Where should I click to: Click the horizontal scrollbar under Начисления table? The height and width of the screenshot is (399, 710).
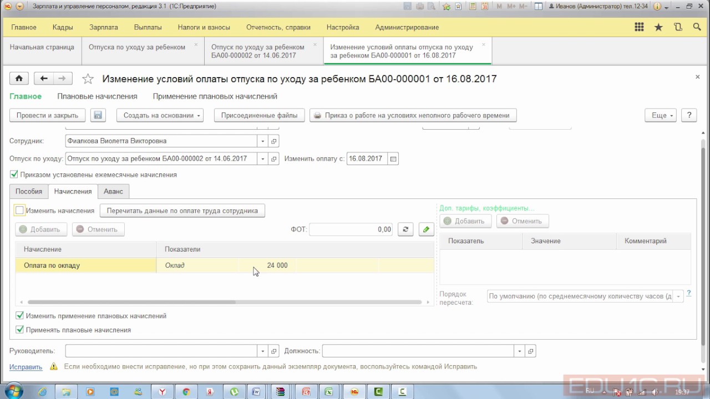(x=131, y=302)
